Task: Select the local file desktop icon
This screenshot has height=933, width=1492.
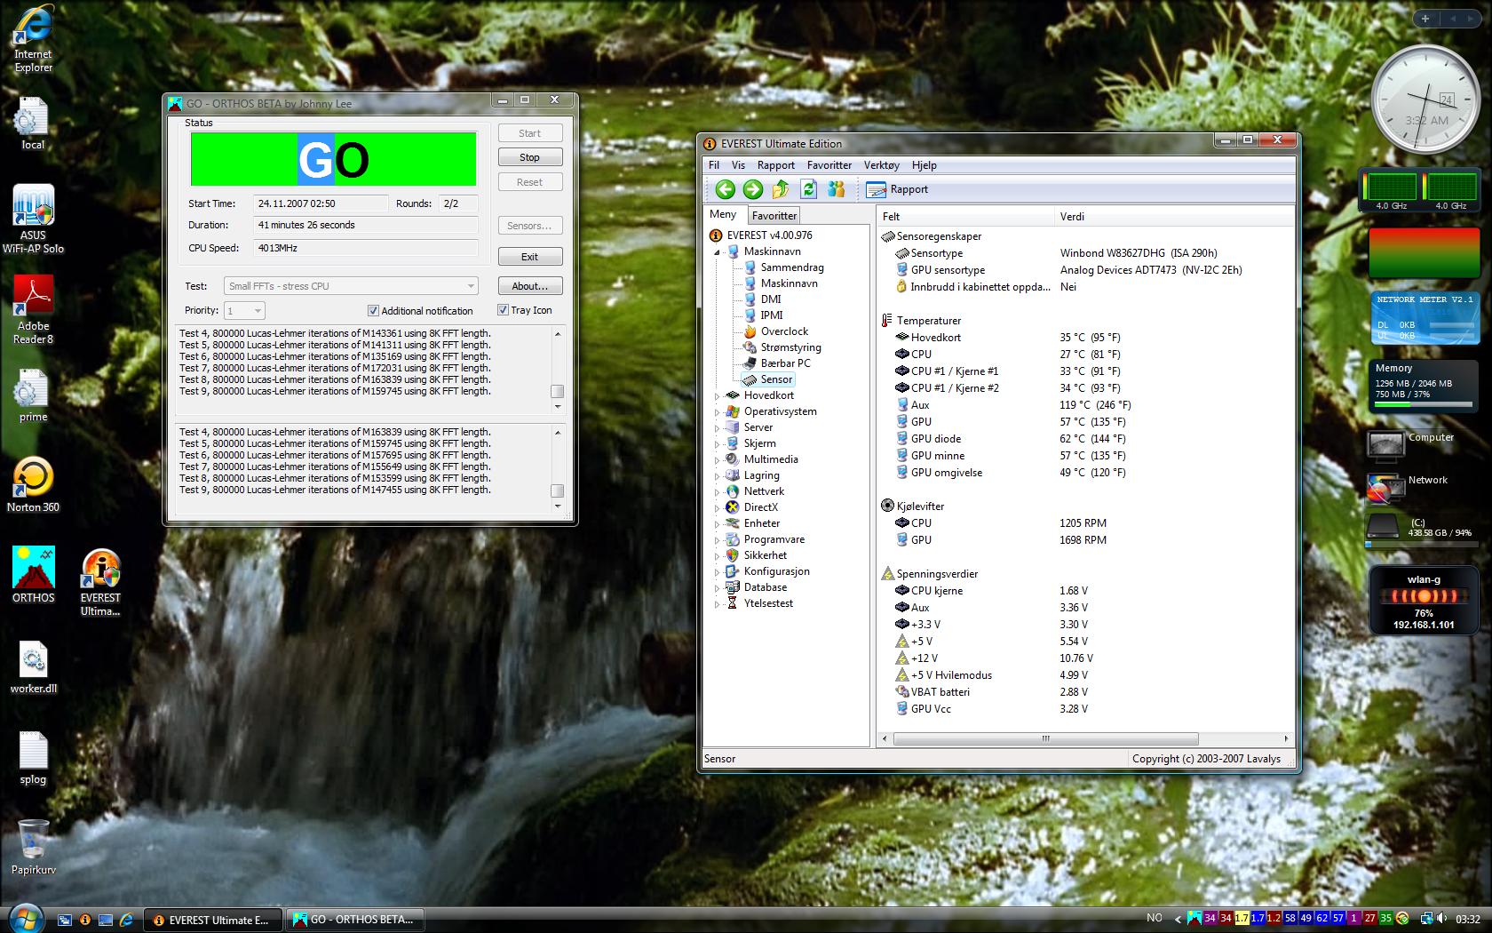Action: [x=33, y=124]
